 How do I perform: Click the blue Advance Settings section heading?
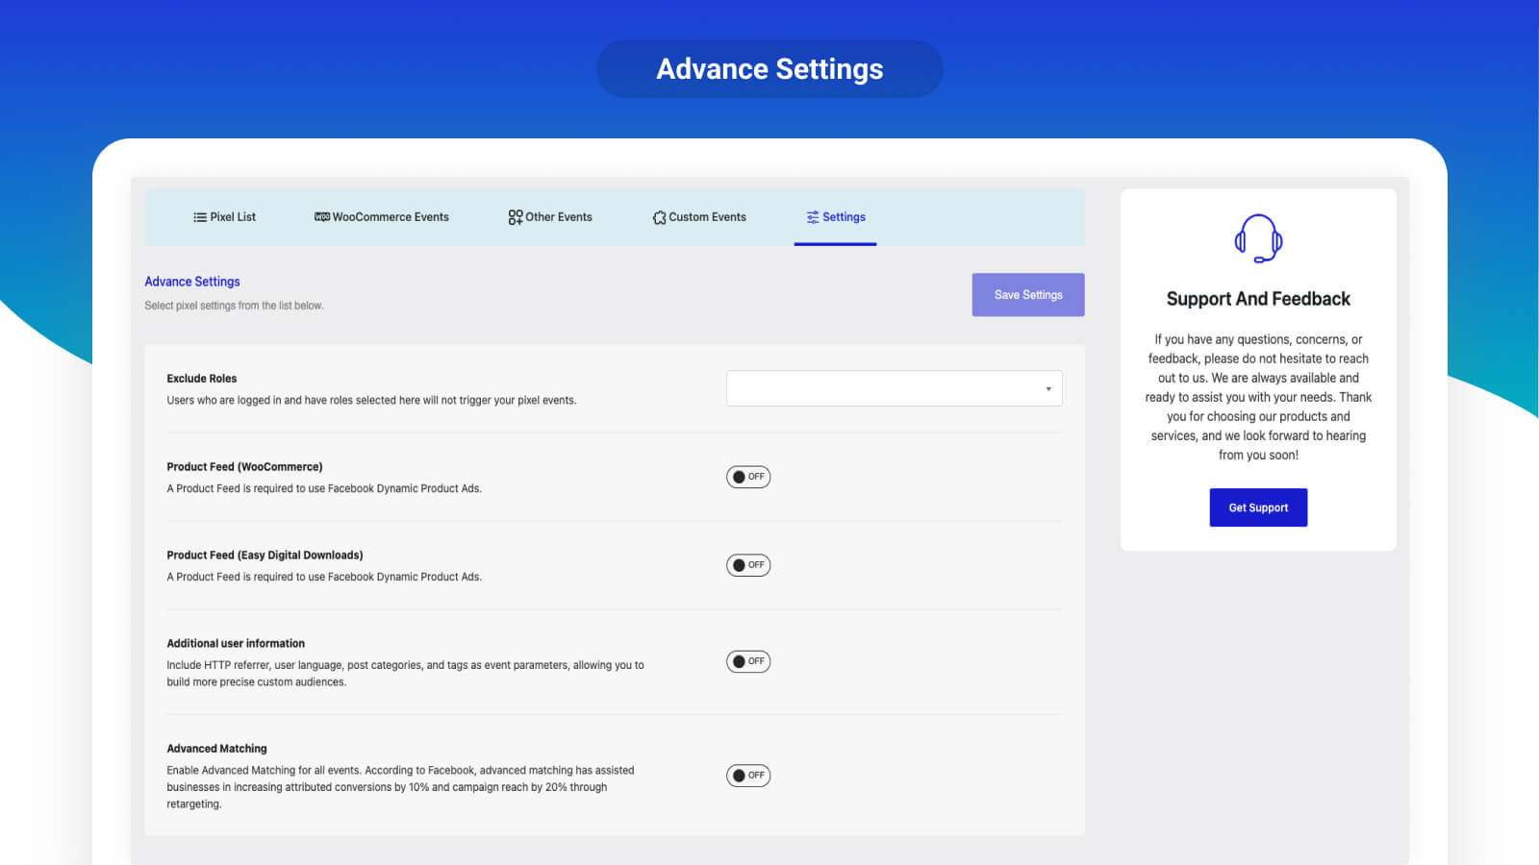pos(192,282)
